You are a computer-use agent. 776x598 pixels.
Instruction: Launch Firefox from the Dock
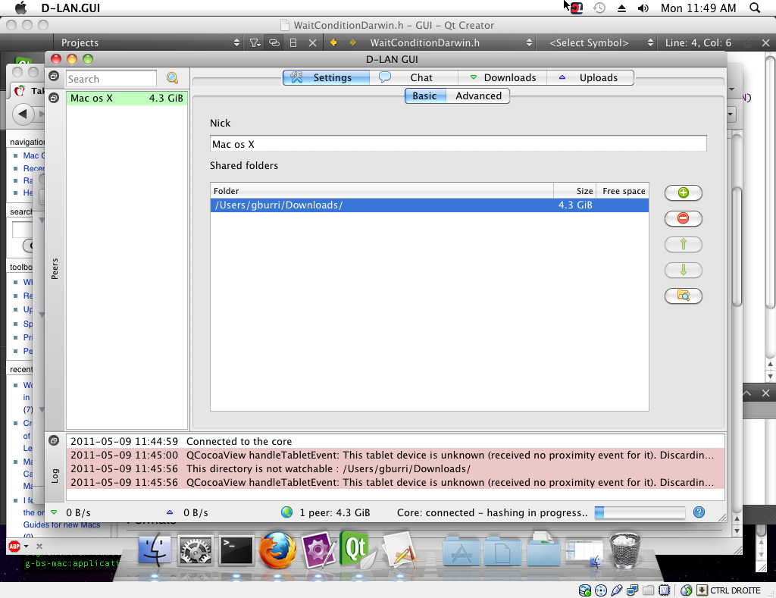click(277, 550)
